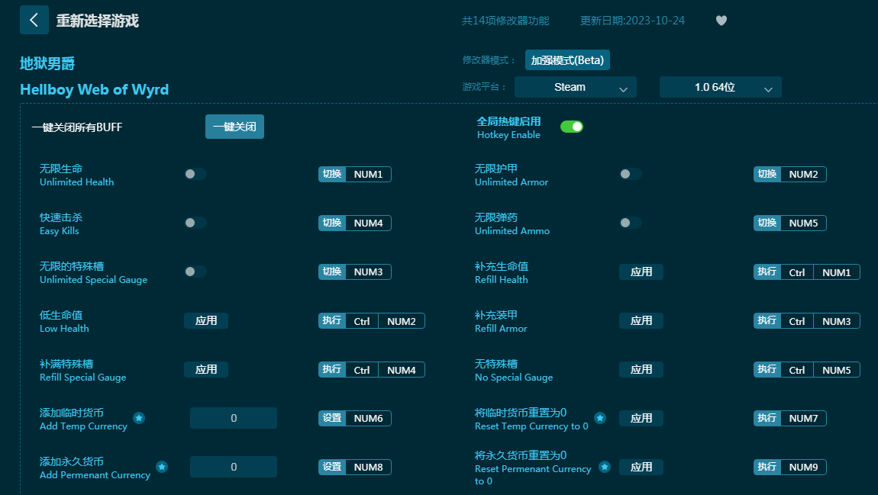
Task: Click 一键关闭 to disable all buffs
Action: point(234,127)
